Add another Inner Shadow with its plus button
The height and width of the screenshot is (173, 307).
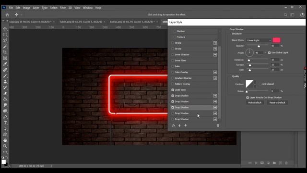click(215, 55)
